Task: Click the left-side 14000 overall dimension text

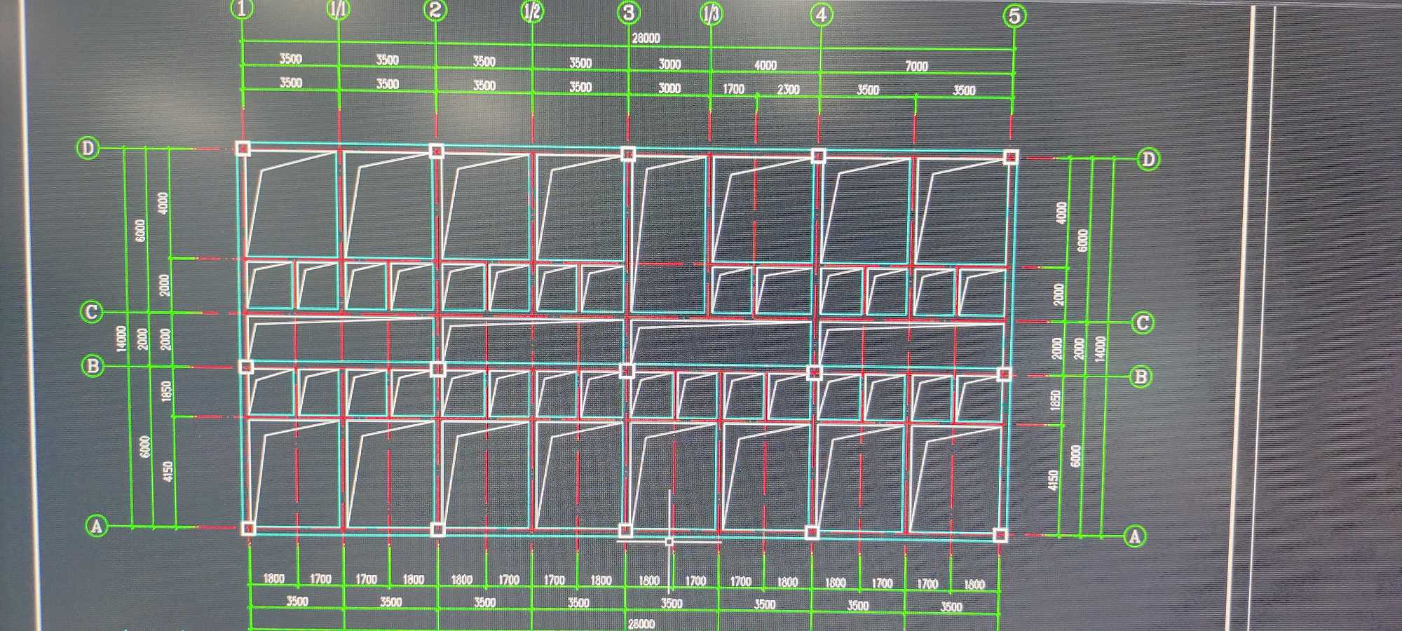Action: (x=121, y=339)
